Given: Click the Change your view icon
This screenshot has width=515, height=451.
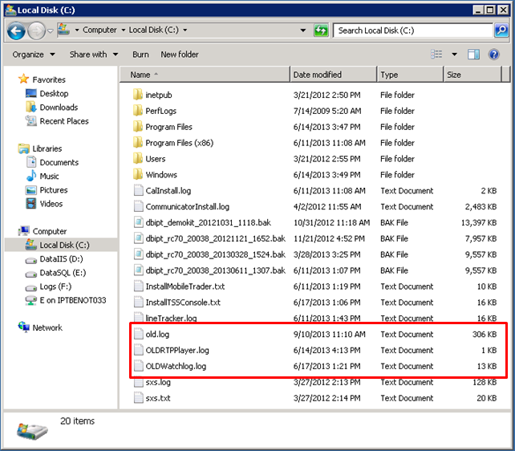Looking at the screenshot, I should (436, 55).
